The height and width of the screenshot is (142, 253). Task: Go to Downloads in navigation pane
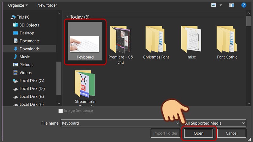click(29, 49)
